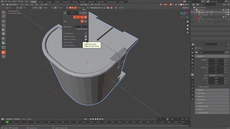The height and width of the screenshot is (129, 230).
Task: Open the Playback dropdown in timeline
Action: 10,119
